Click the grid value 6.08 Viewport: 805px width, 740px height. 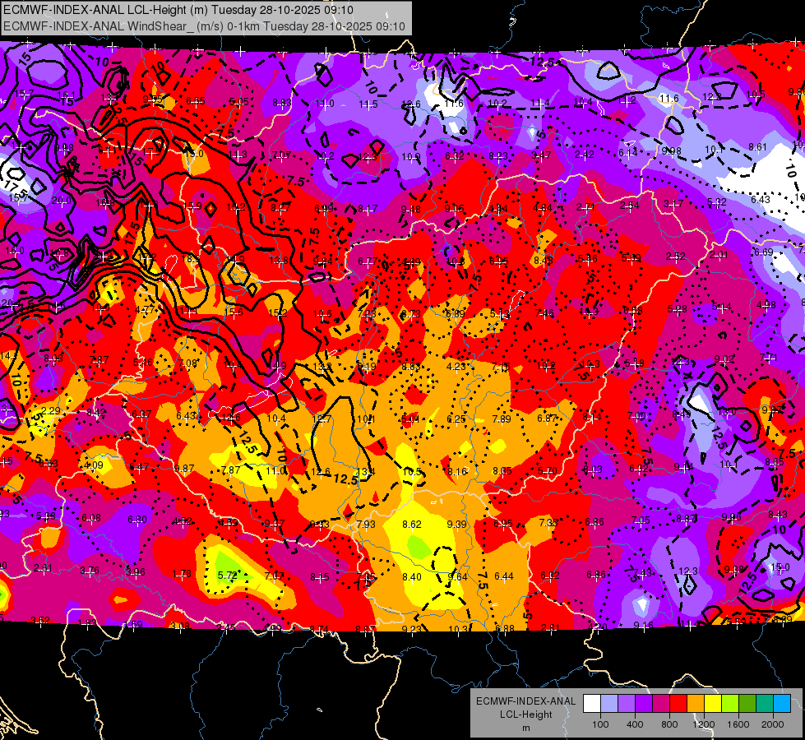pos(91,518)
